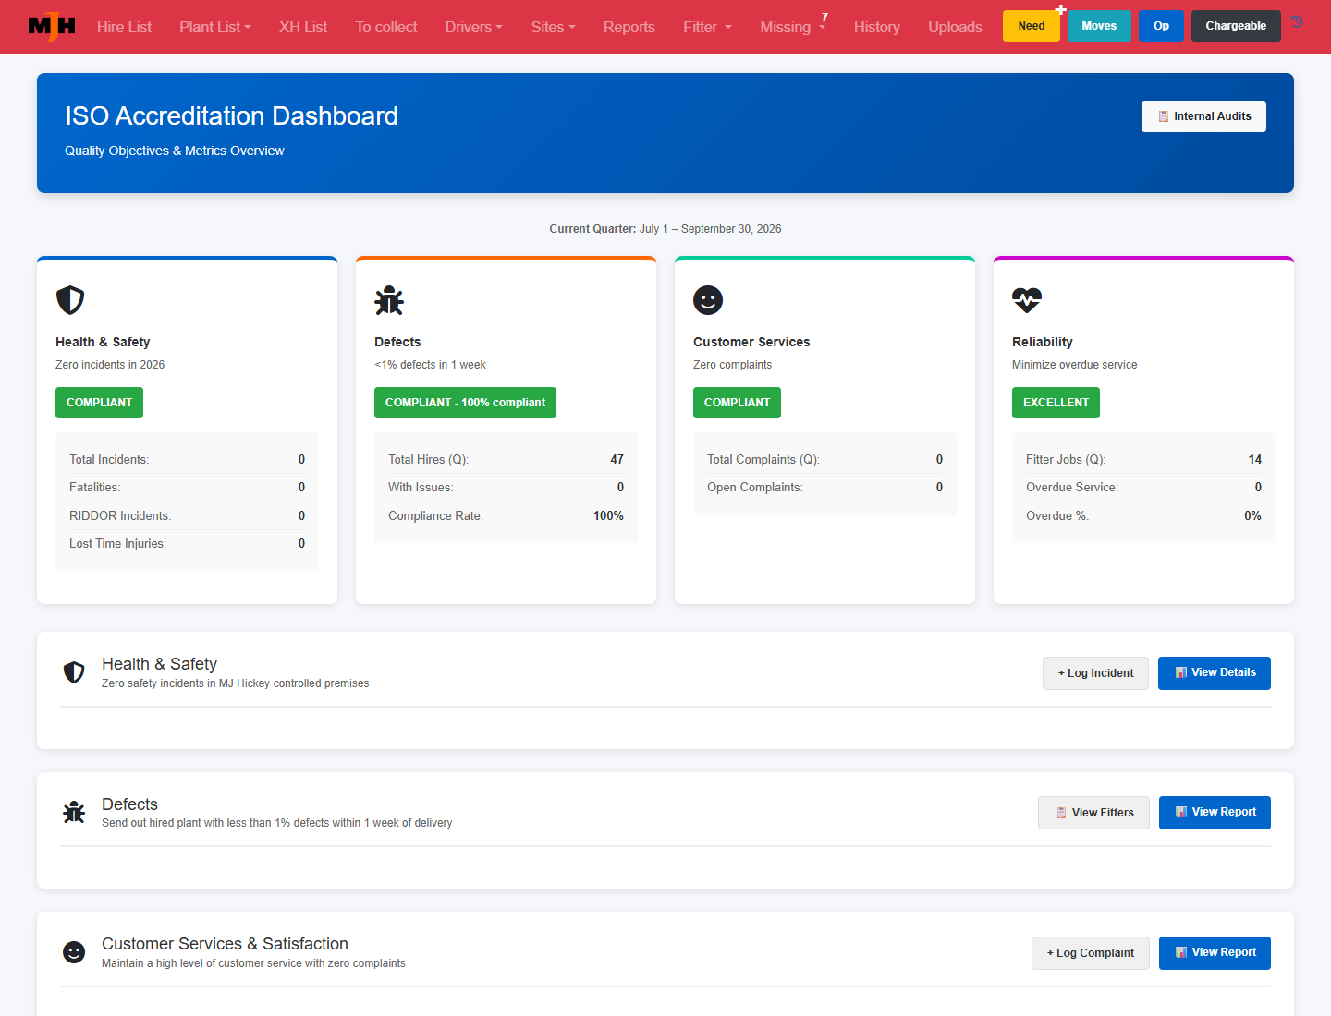Click the EXCELLENT badge on Reliability card
This screenshot has height=1016, width=1331.
(x=1056, y=403)
